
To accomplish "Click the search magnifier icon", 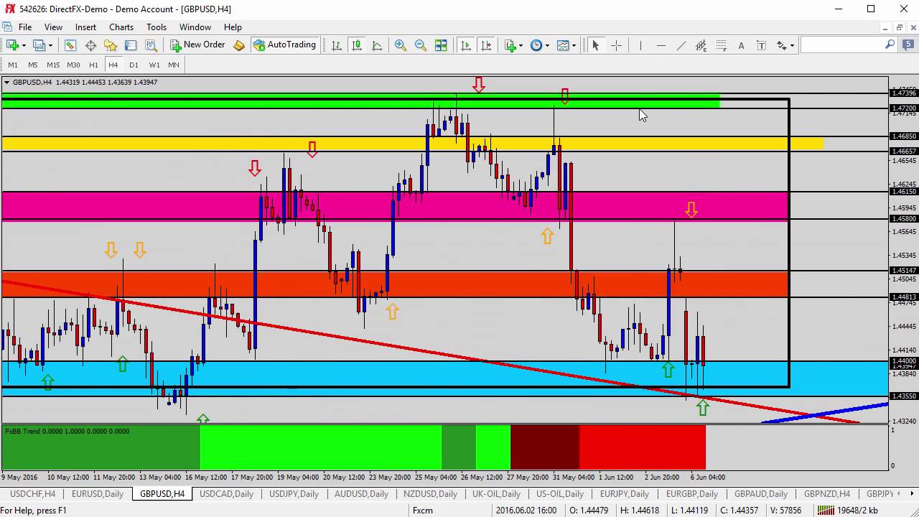I will [x=890, y=45].
